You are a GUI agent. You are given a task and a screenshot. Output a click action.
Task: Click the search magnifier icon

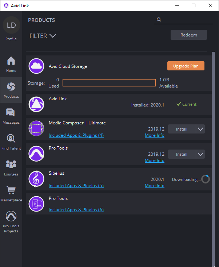click(159, 19)
